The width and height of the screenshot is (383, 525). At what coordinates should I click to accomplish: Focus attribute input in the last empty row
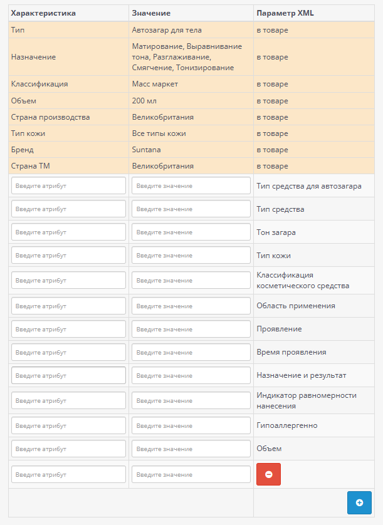(68, 474)
